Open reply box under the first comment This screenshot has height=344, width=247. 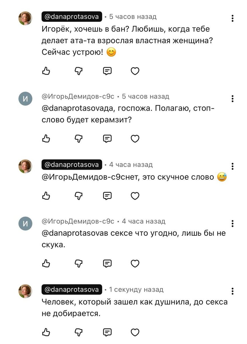[x=107, y=71]
